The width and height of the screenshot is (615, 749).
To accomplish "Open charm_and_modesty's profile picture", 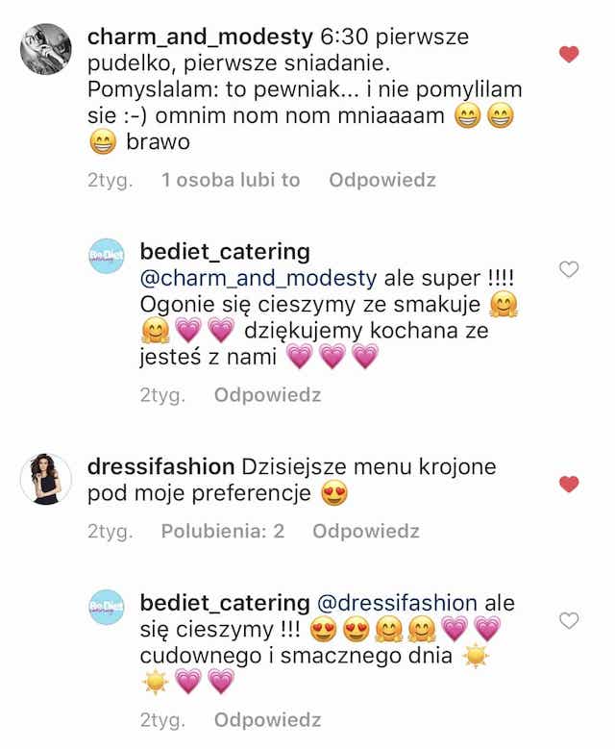I will pyautogui.click(x=46, y=49).
